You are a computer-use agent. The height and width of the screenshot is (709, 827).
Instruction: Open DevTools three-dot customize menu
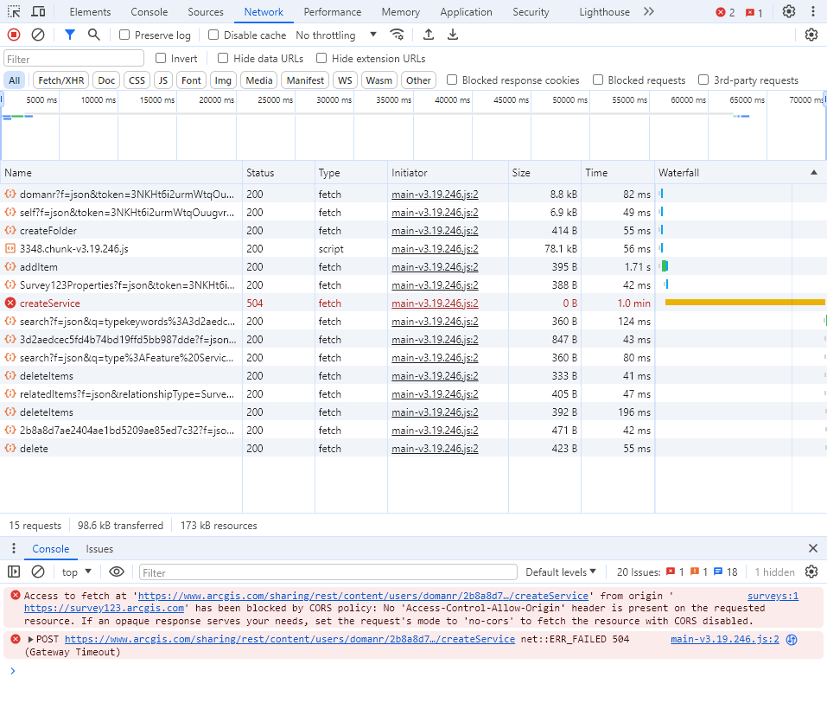pos(813,11)
